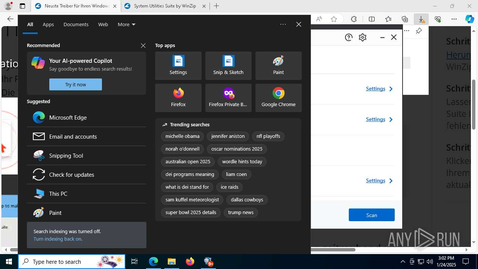The height and width of the screenshot is (269, 478).
Task: Open the gear settings icon beside help
Action: pos(363,37)
